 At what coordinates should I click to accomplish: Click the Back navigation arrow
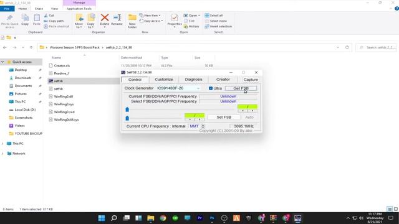click(5, 47)
